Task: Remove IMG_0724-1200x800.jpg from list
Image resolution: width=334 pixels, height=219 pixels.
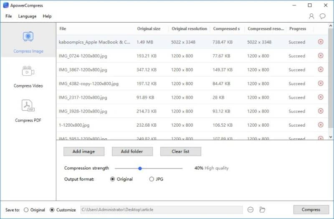Action: (x=321, y=56)
